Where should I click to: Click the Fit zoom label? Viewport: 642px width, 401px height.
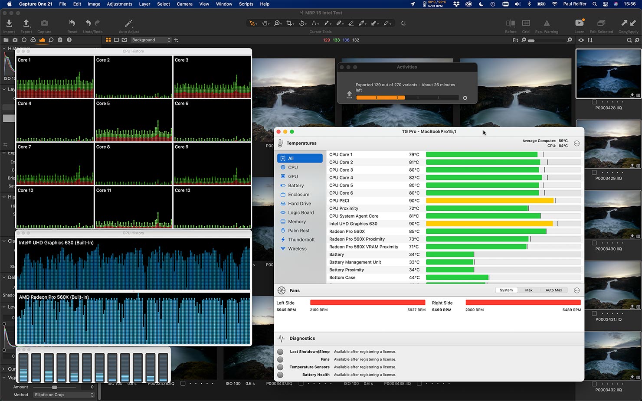(515, 40)
